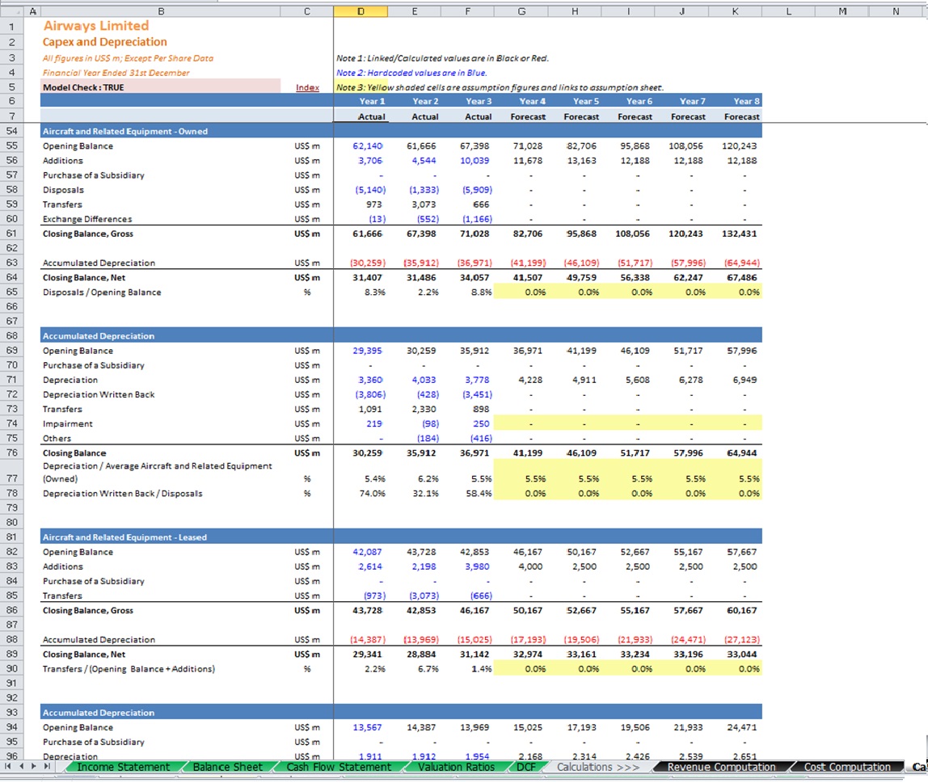The height and width of the screenshot is (783, 928).
Task: Switch to the Income Statement sheet tab
Action: click(x=123, y=767)
